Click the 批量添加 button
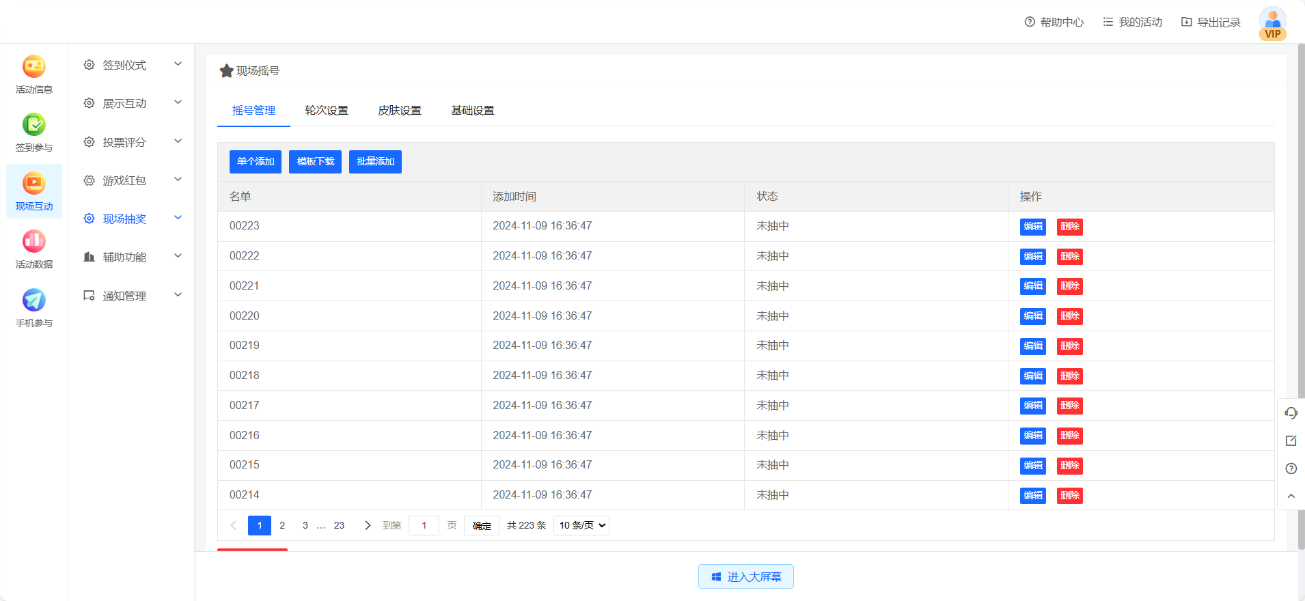Image resolution: width=1305 pixels, height=601 pixels. 375,162
